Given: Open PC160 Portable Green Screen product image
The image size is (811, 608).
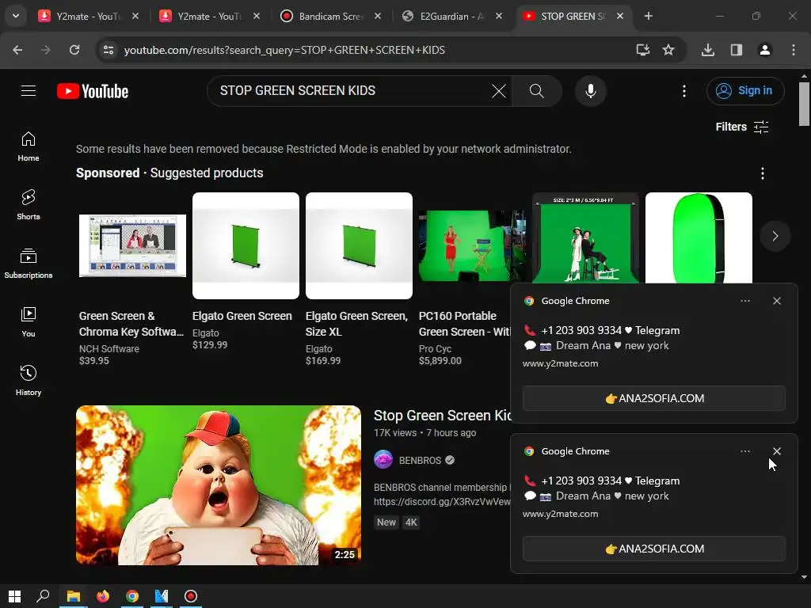Looking at the screenshot, I should 472,245.
